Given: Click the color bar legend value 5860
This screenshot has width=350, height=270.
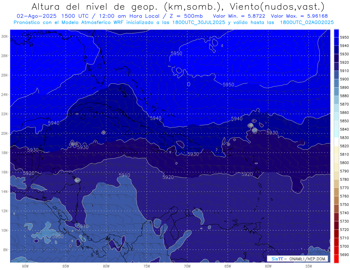Looking at the screenshot, I should point(344,113).
